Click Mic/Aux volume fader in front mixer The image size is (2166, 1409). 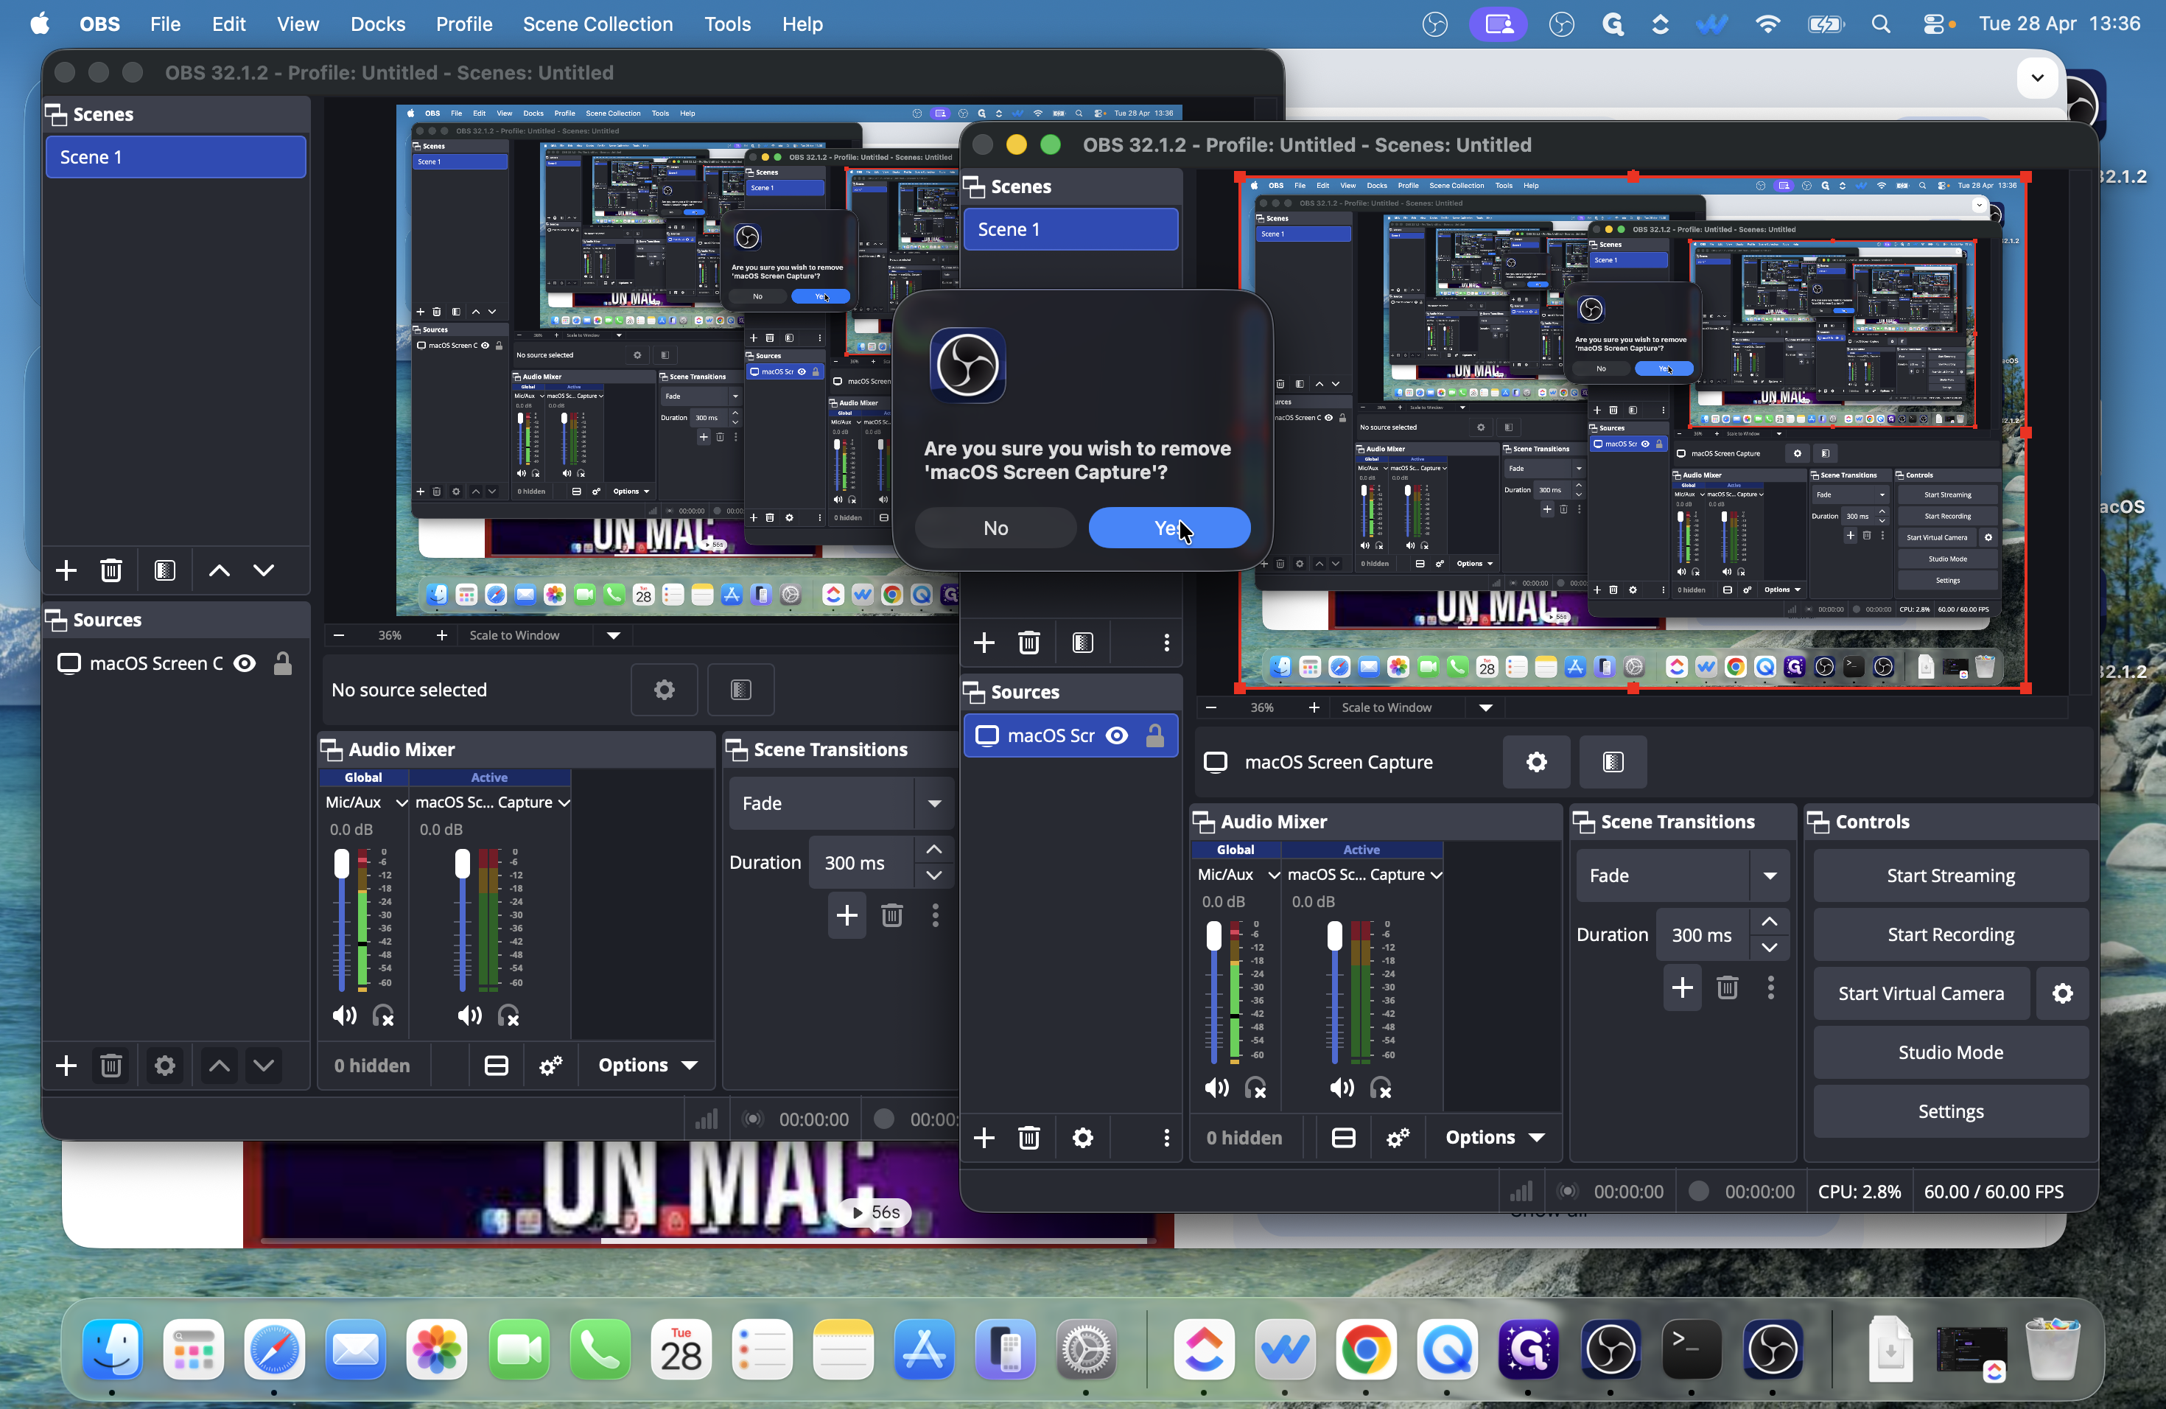[x=1213, y=936]
